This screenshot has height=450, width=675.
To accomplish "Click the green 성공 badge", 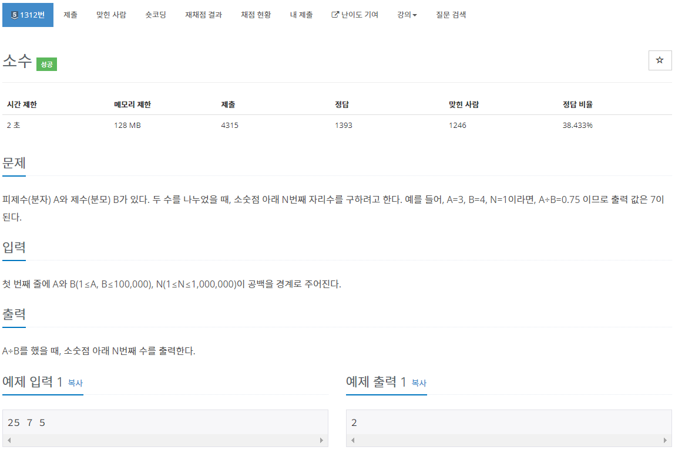I will pos(46,65).
